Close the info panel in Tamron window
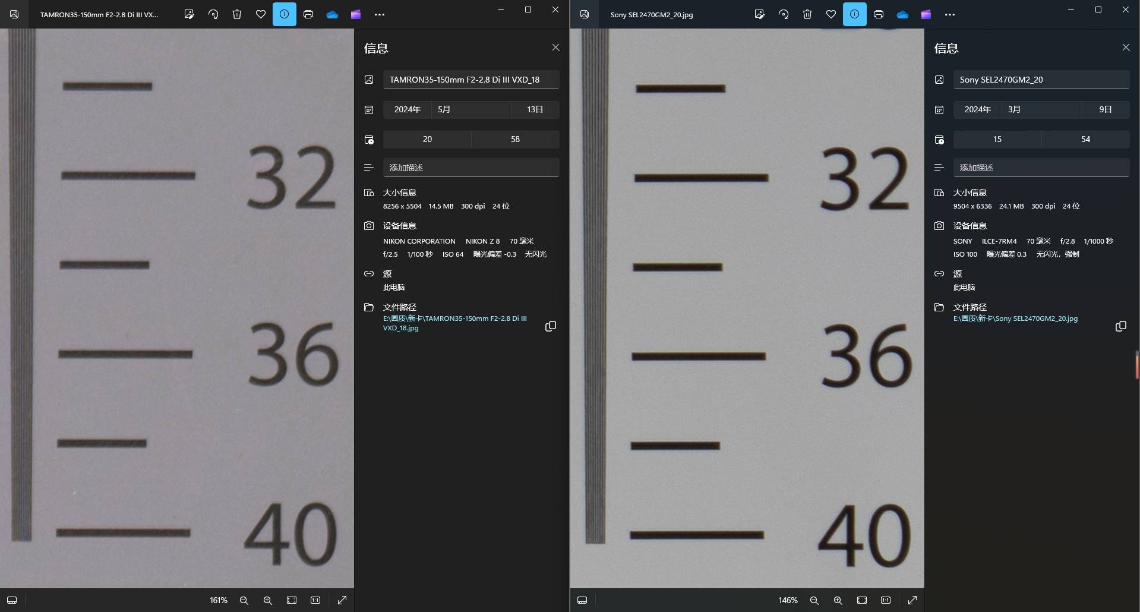 click(x=555, y=48)
